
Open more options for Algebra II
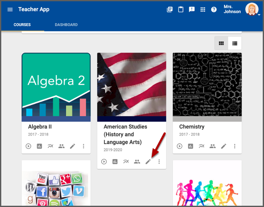pyautogui.click(x=84, y=146)
